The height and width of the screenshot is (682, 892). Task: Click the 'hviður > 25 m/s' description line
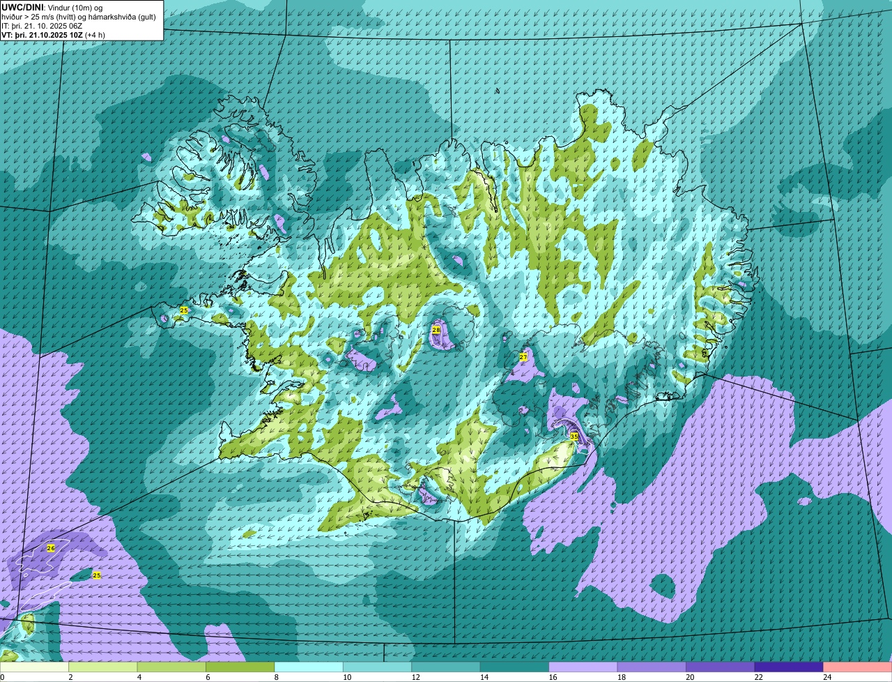tap(79, 16)
